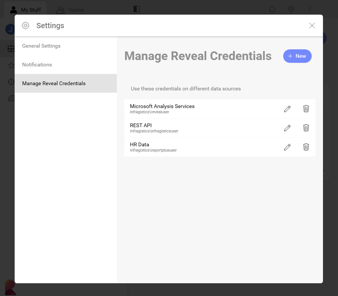The image size is (338, 296).
Task: Close the Settings dialog
Action: point(312,26)
